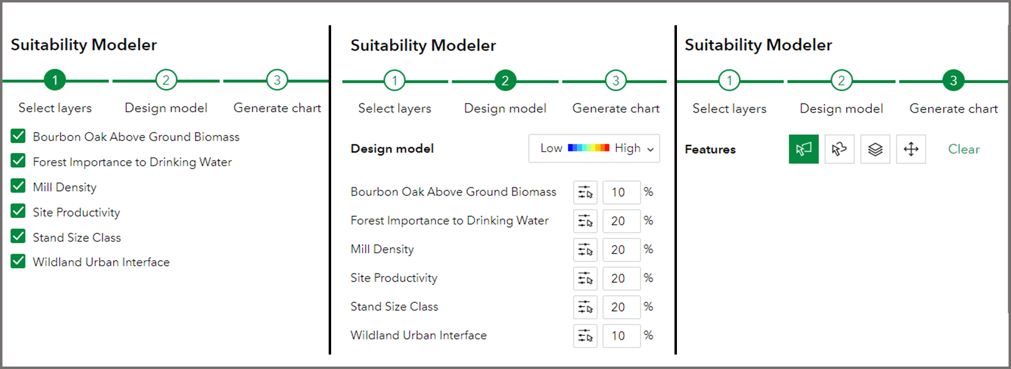Click 'Stand Size Class' label in design model list

(x=394, y=307)
